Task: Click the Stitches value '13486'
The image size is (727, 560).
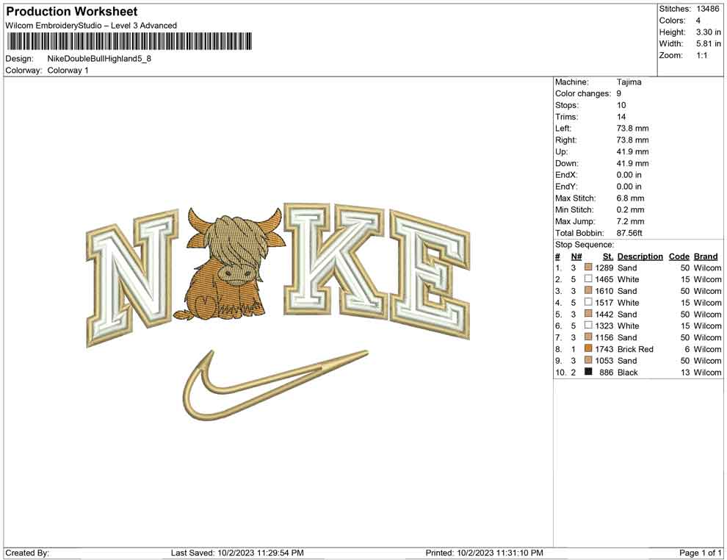Action: coord(707,9)
